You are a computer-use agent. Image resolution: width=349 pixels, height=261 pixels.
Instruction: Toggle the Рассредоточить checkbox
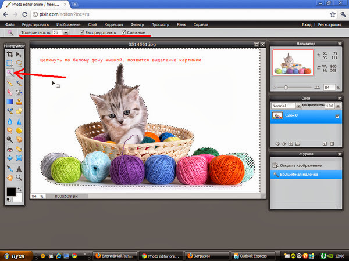coord(82,32)
